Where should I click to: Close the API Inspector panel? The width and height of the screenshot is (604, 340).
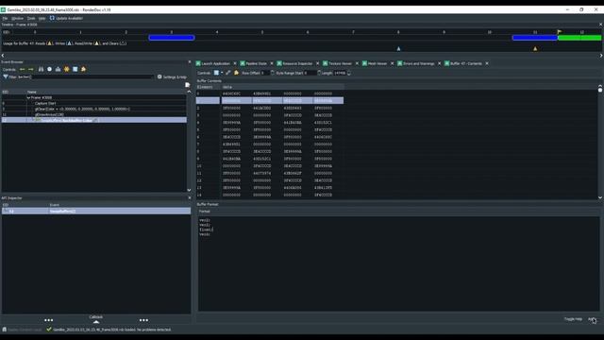click(189, 198)
